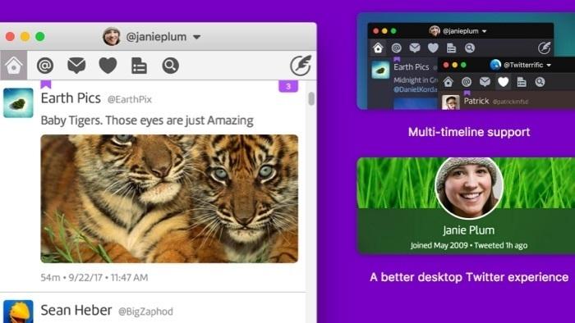Click purple bookmark marker above Earth Pics
Viewport: 575px width, 323px height.
point(46,84)
